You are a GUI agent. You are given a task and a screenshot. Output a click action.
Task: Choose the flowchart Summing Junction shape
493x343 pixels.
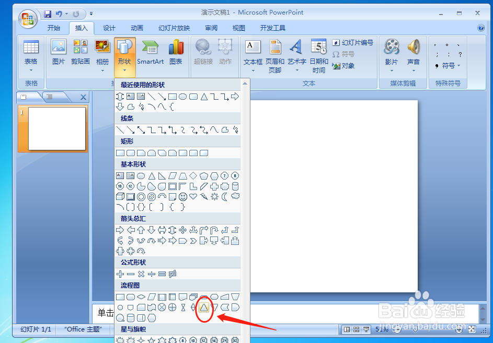coord(162,307)
